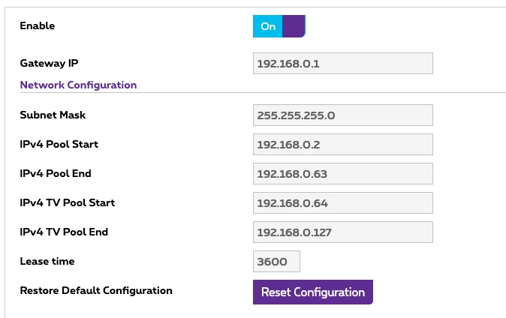Click the purple handle of the Enable switch

pos(294,26)
